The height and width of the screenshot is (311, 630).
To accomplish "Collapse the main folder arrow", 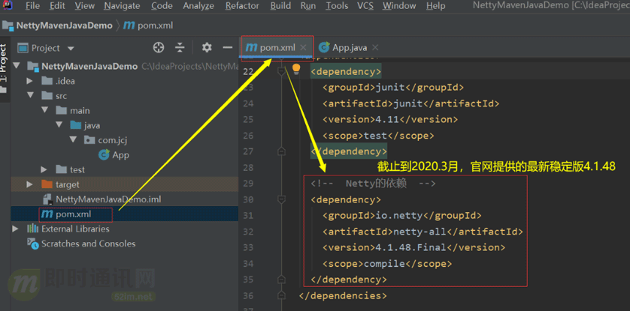I will click(x=44, y=110).
